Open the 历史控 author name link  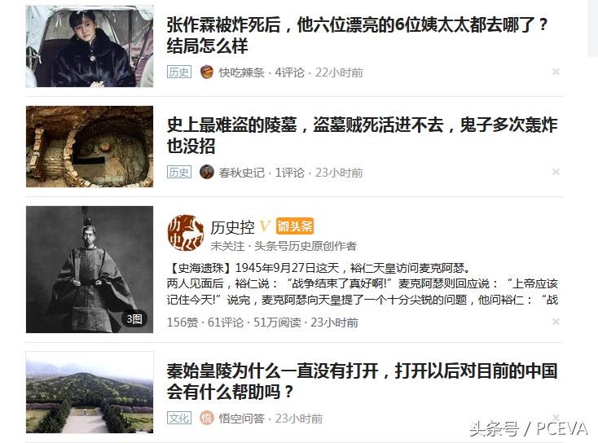coord(233,227)
